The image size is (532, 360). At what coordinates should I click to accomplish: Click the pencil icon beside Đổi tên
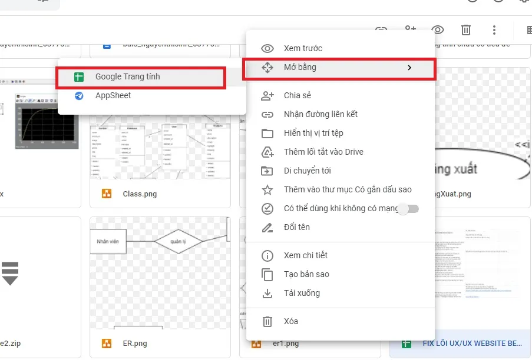[x=267, y=227]
